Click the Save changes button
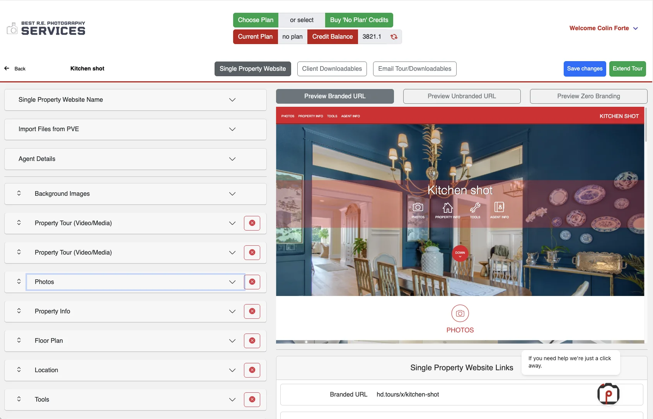The image size is (653, 419). pos(585,69)
